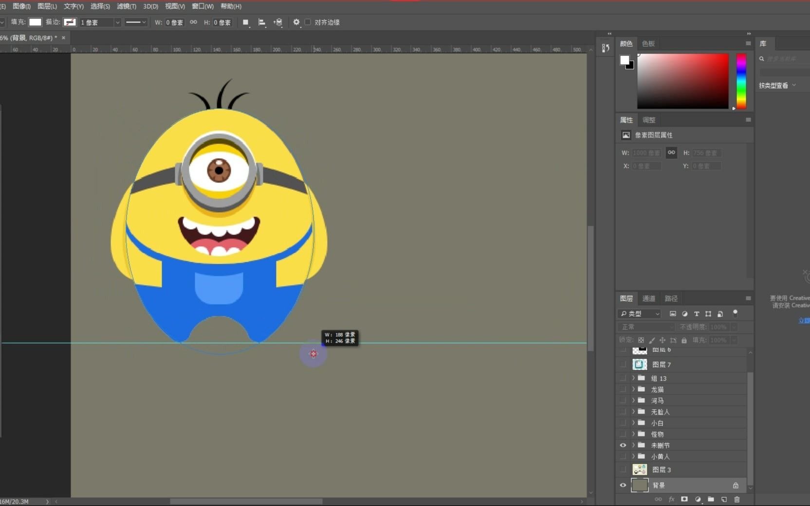Switch to 通道 tab
Image resolution: width=810 pixels, height=506 pixels.
pos(649,298)
